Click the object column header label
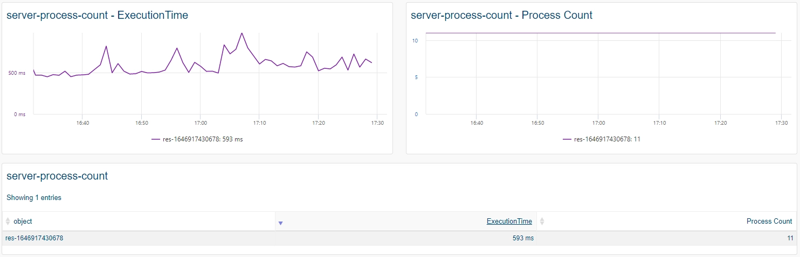The height and width of the screenshot is (257, 800). tap(23, 222)
